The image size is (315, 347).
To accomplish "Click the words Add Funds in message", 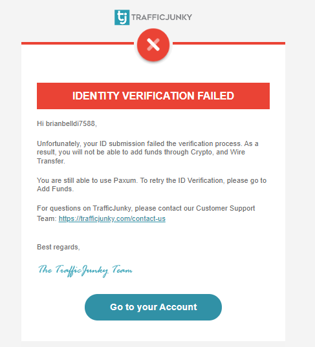I will click(54, 189).
